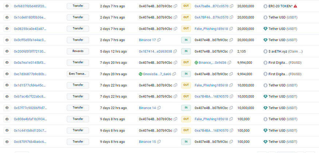
Task: Click the eye icon beside 0x0a7ea1e3145bf3
Action: (7, 63)
